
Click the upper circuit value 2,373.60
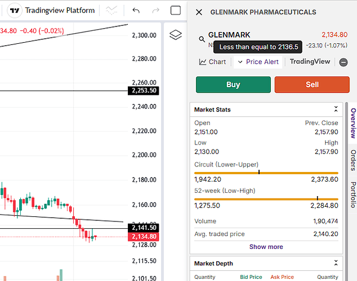(x=325, y=179)
